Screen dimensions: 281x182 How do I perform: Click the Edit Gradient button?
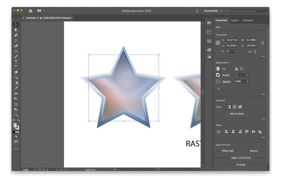[x=237, y=114]
